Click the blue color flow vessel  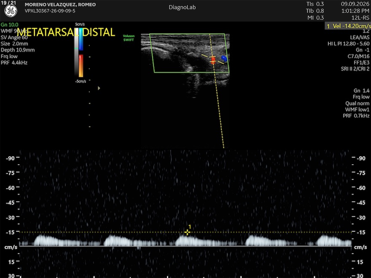pos(224,59)
